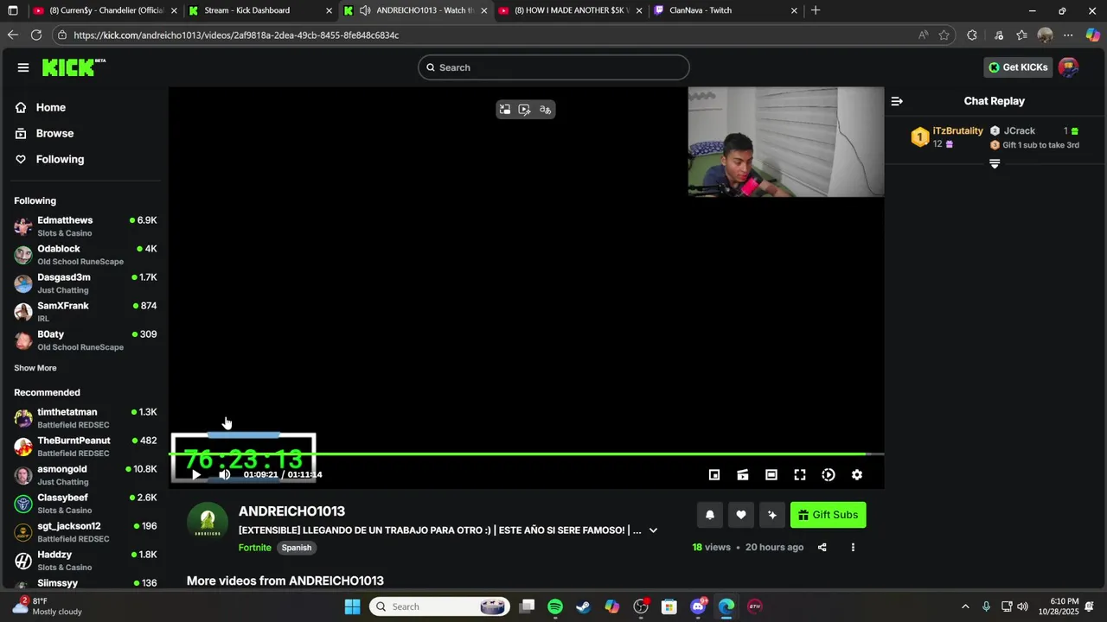Image resolution: width=1107 pixels, height=622 pixels.
Task: Click the sparkle button beside Gift Subs
Action: click(772, 515)
